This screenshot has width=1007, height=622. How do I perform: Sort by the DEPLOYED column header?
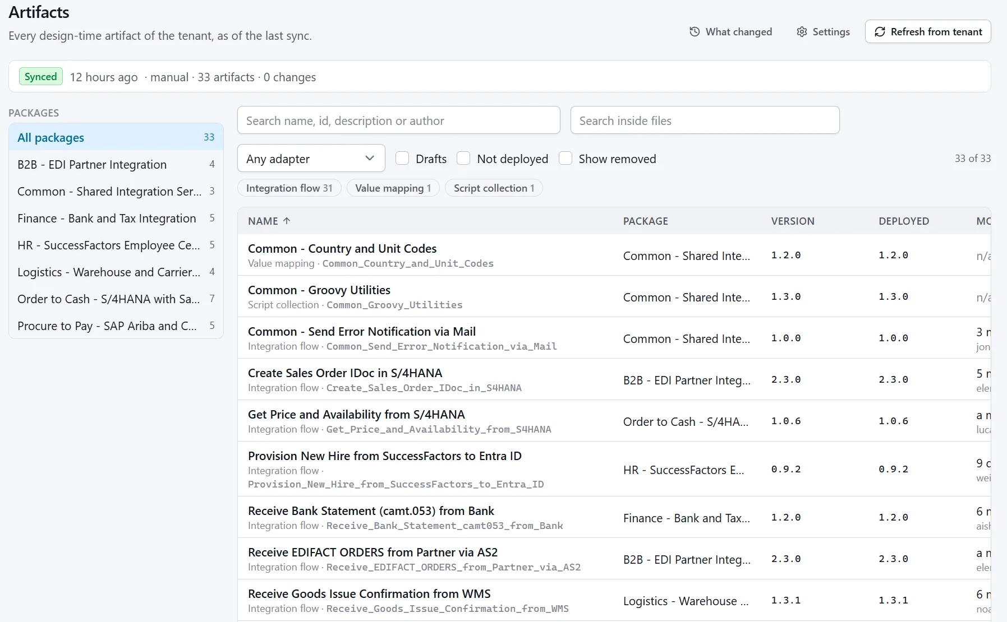[904, 221]
